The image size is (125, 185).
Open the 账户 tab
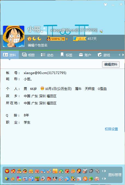click(x=85, y=55)
